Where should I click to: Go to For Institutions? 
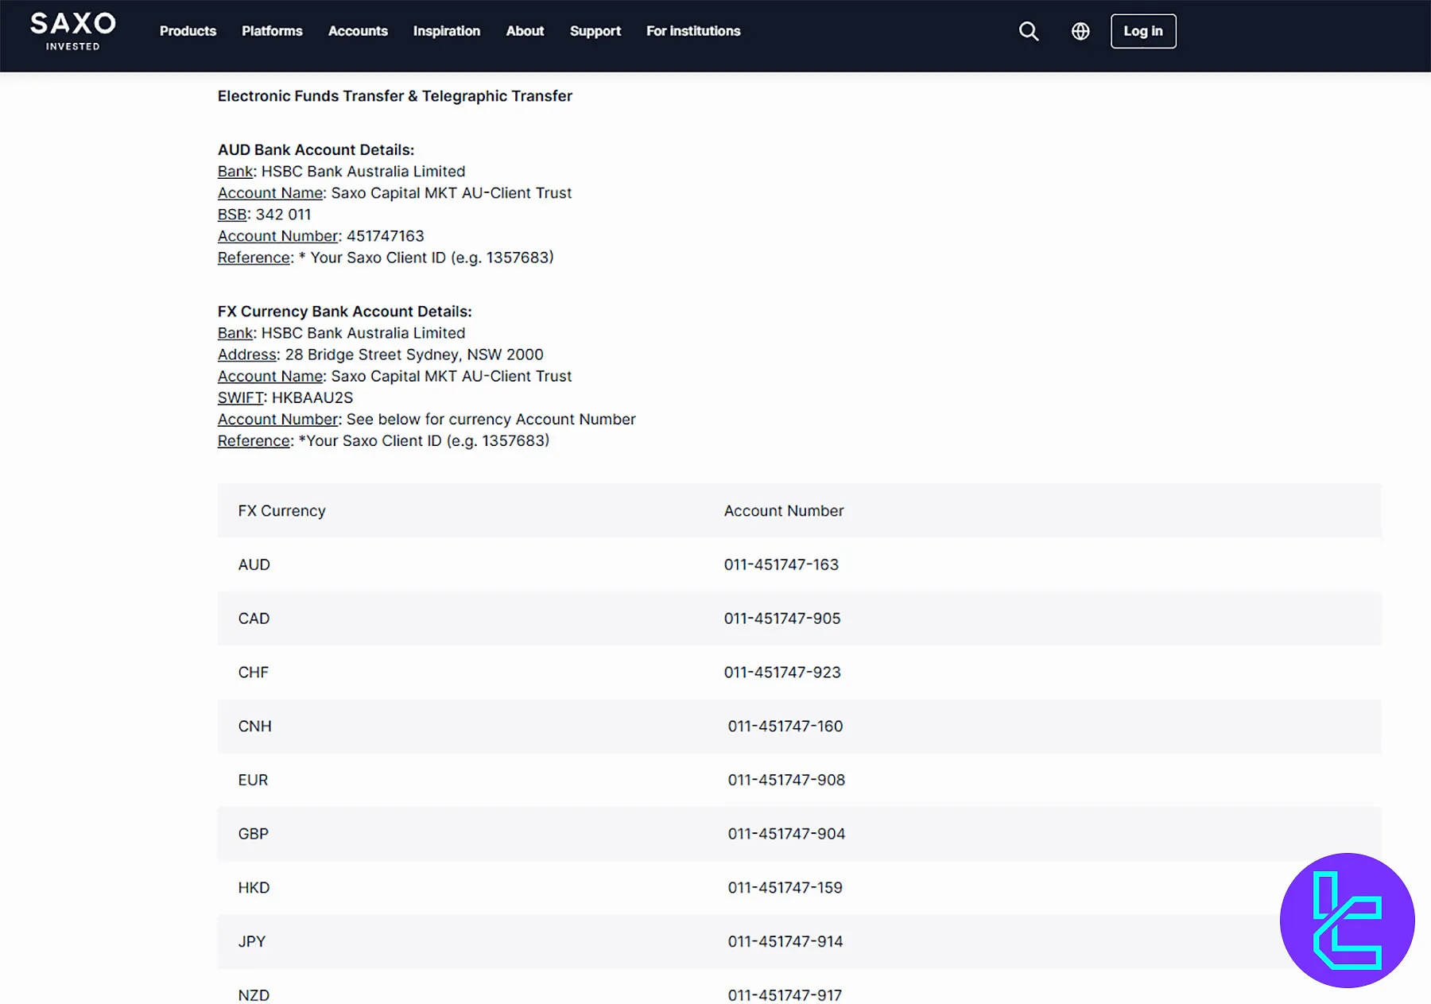click(x=693, y=31)
